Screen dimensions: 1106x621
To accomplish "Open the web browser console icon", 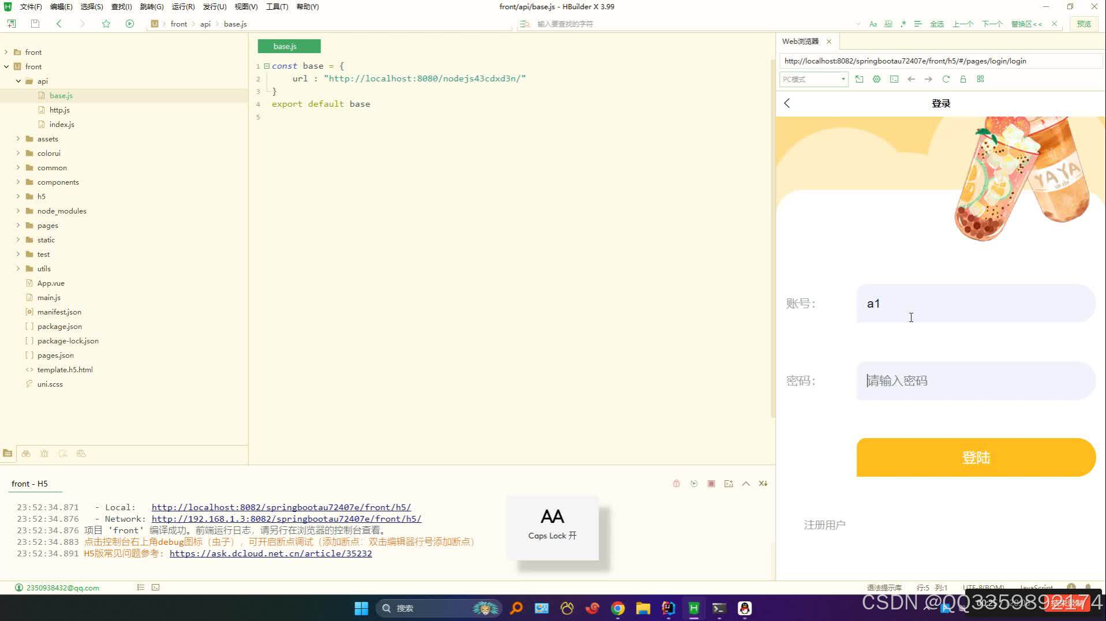I will click(894, 79).
